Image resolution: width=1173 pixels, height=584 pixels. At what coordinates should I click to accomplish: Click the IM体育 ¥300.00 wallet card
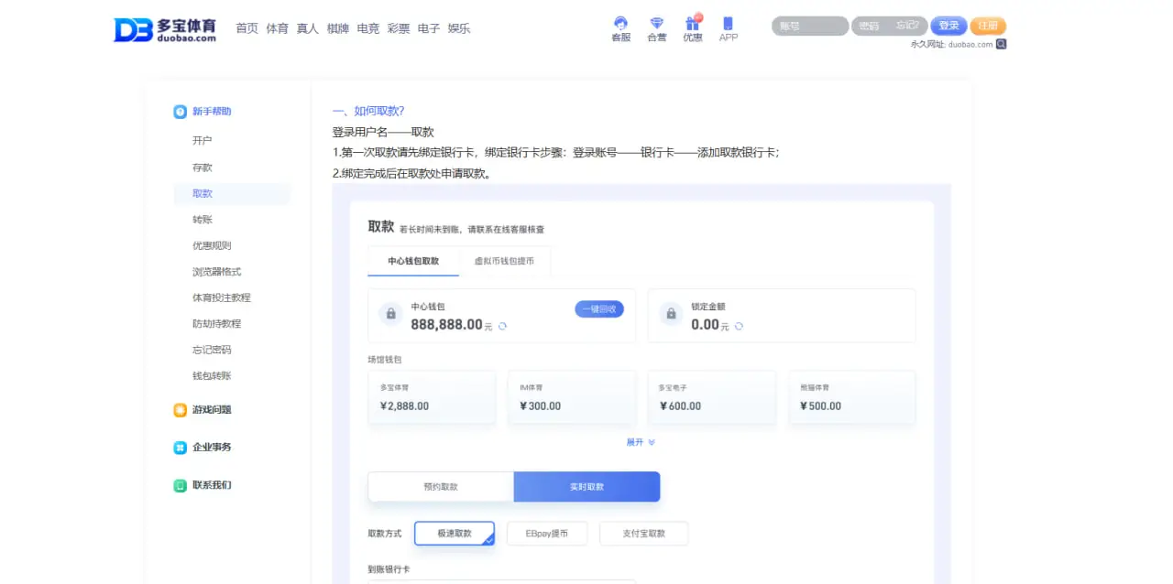coord(572,397)
